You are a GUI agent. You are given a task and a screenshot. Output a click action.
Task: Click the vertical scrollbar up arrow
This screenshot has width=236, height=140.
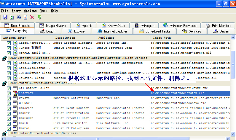pyautogui.click(x=233, y=38)
